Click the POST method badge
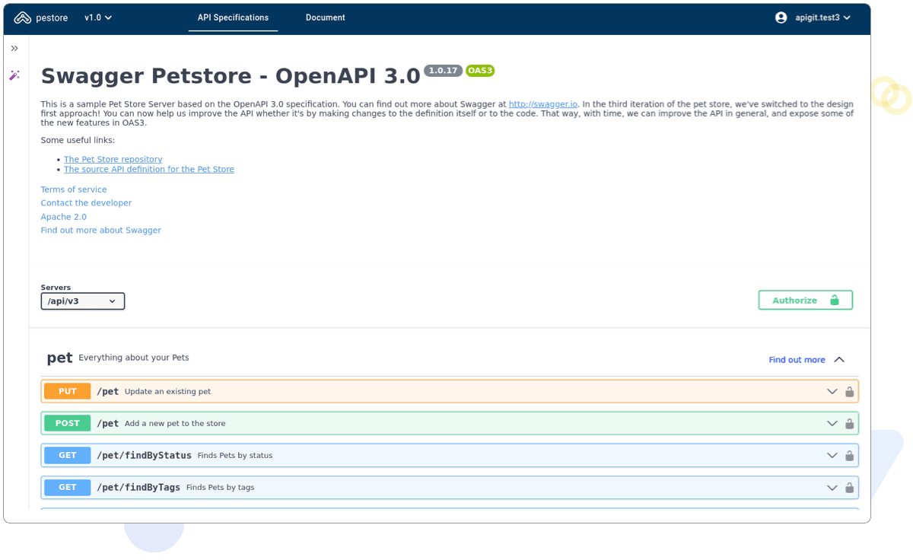 [x=68, y=424]
